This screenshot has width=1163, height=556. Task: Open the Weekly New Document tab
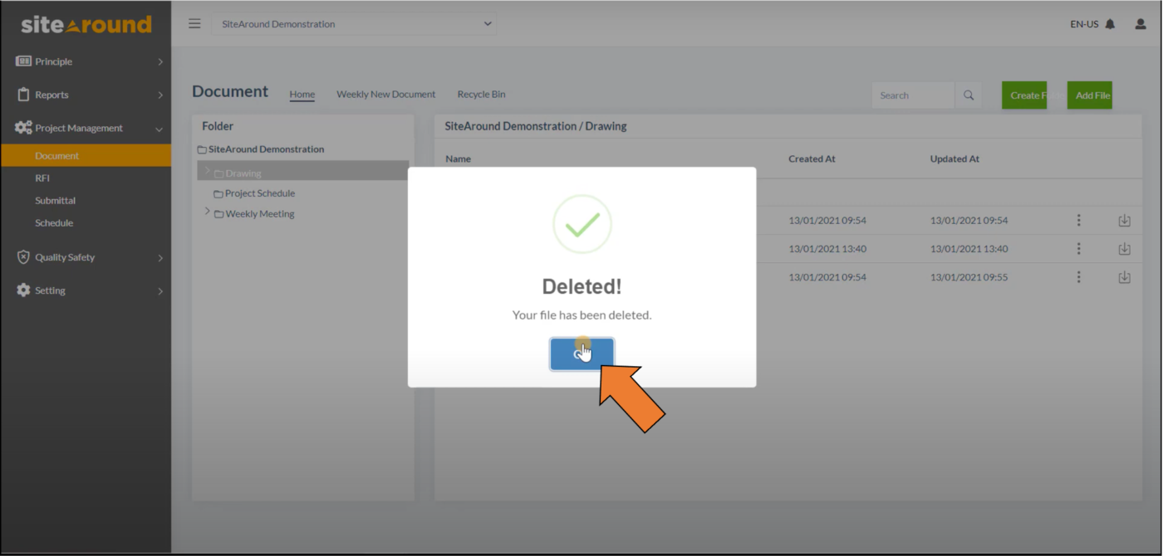(x=385, y=94)
